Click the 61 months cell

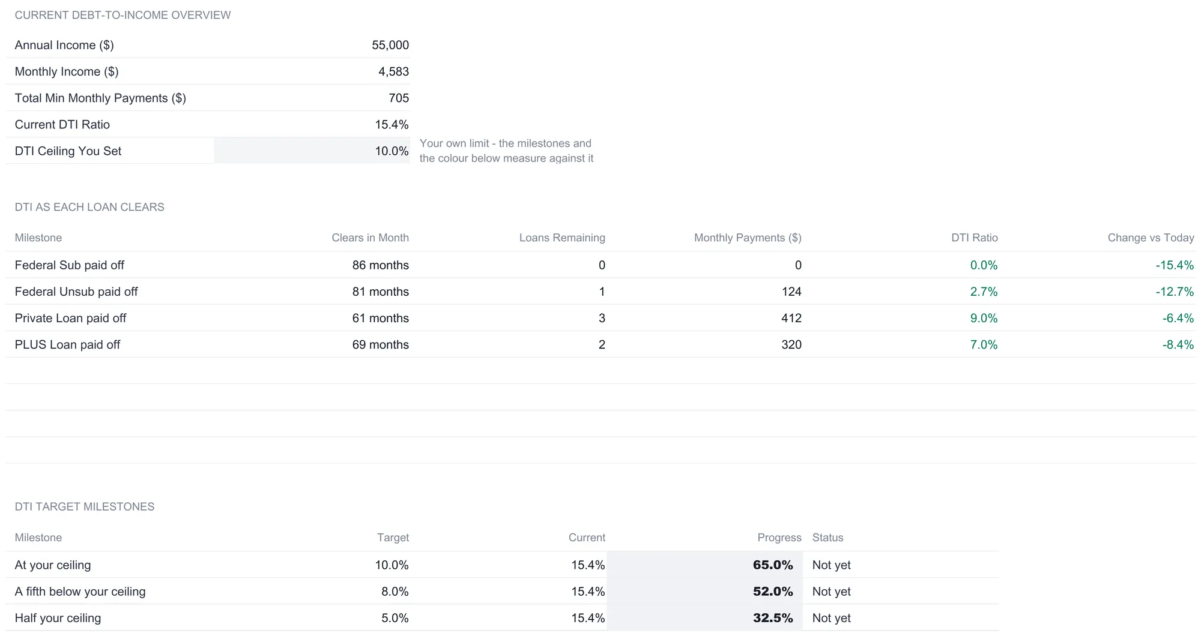click(x=380, y=317)
